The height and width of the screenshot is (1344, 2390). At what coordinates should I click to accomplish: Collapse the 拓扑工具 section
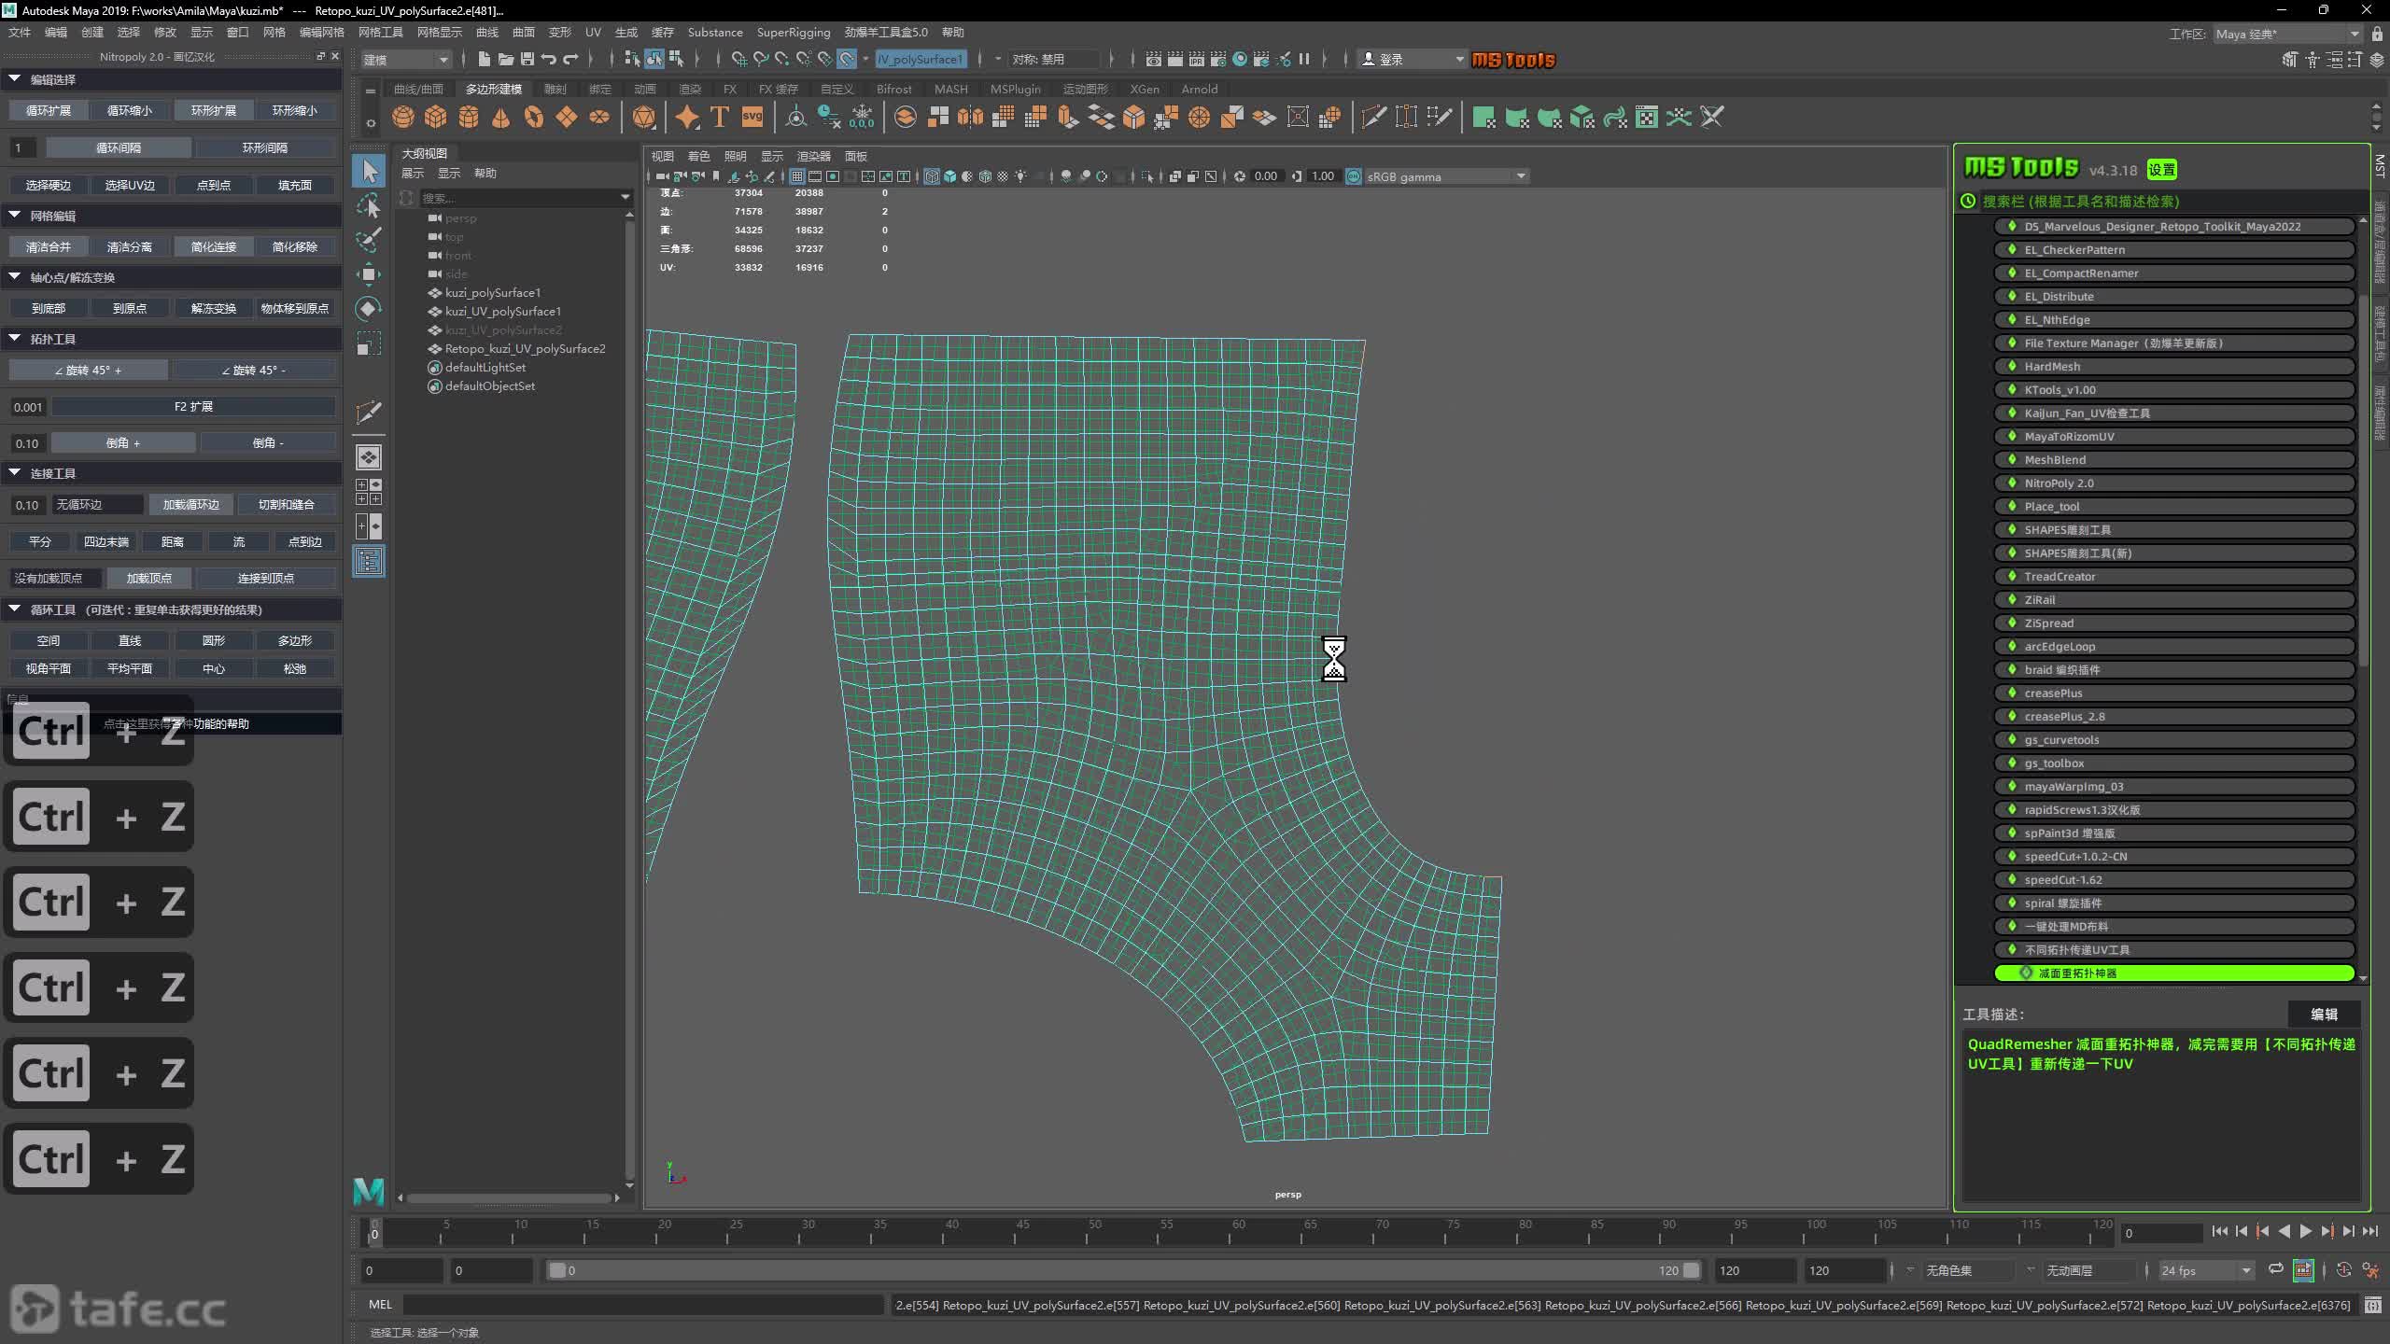click(15, 339)
